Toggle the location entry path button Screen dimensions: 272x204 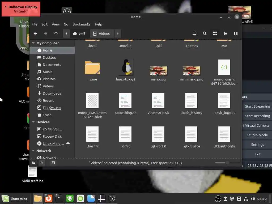194,33
